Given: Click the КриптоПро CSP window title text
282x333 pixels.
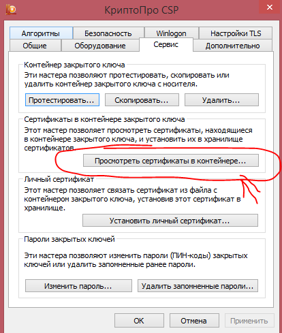Looking at the screenshot, I should tap(142, 10).
